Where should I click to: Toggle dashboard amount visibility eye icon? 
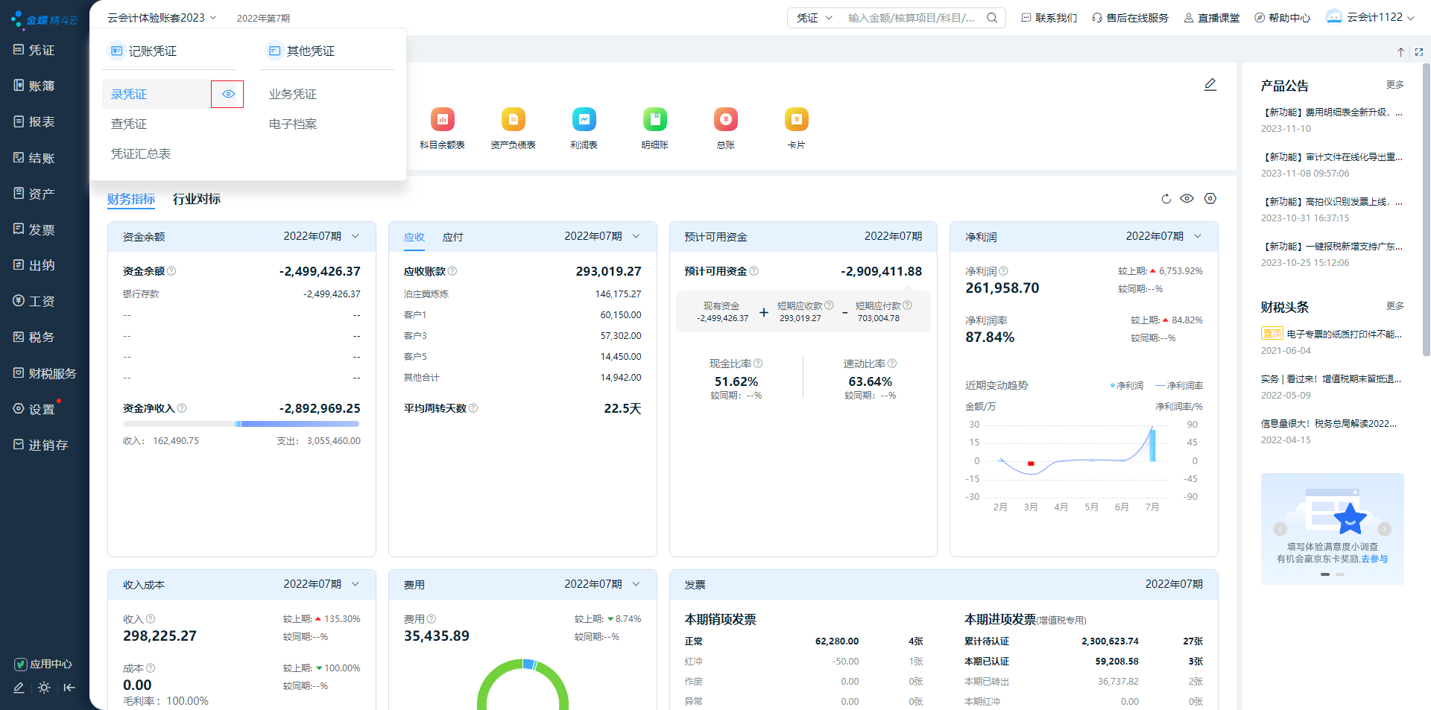coord(1187,199)
